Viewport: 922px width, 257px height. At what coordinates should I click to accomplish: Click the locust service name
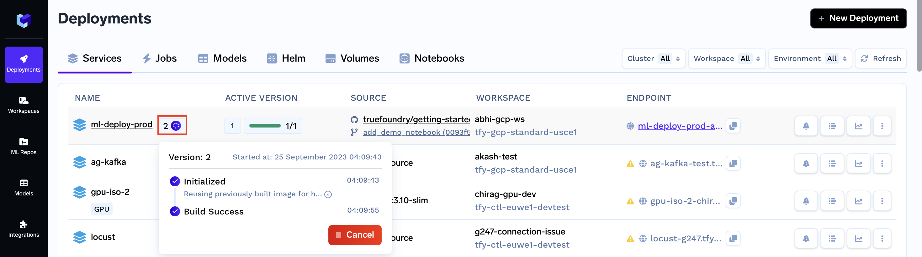pos(103,237)
